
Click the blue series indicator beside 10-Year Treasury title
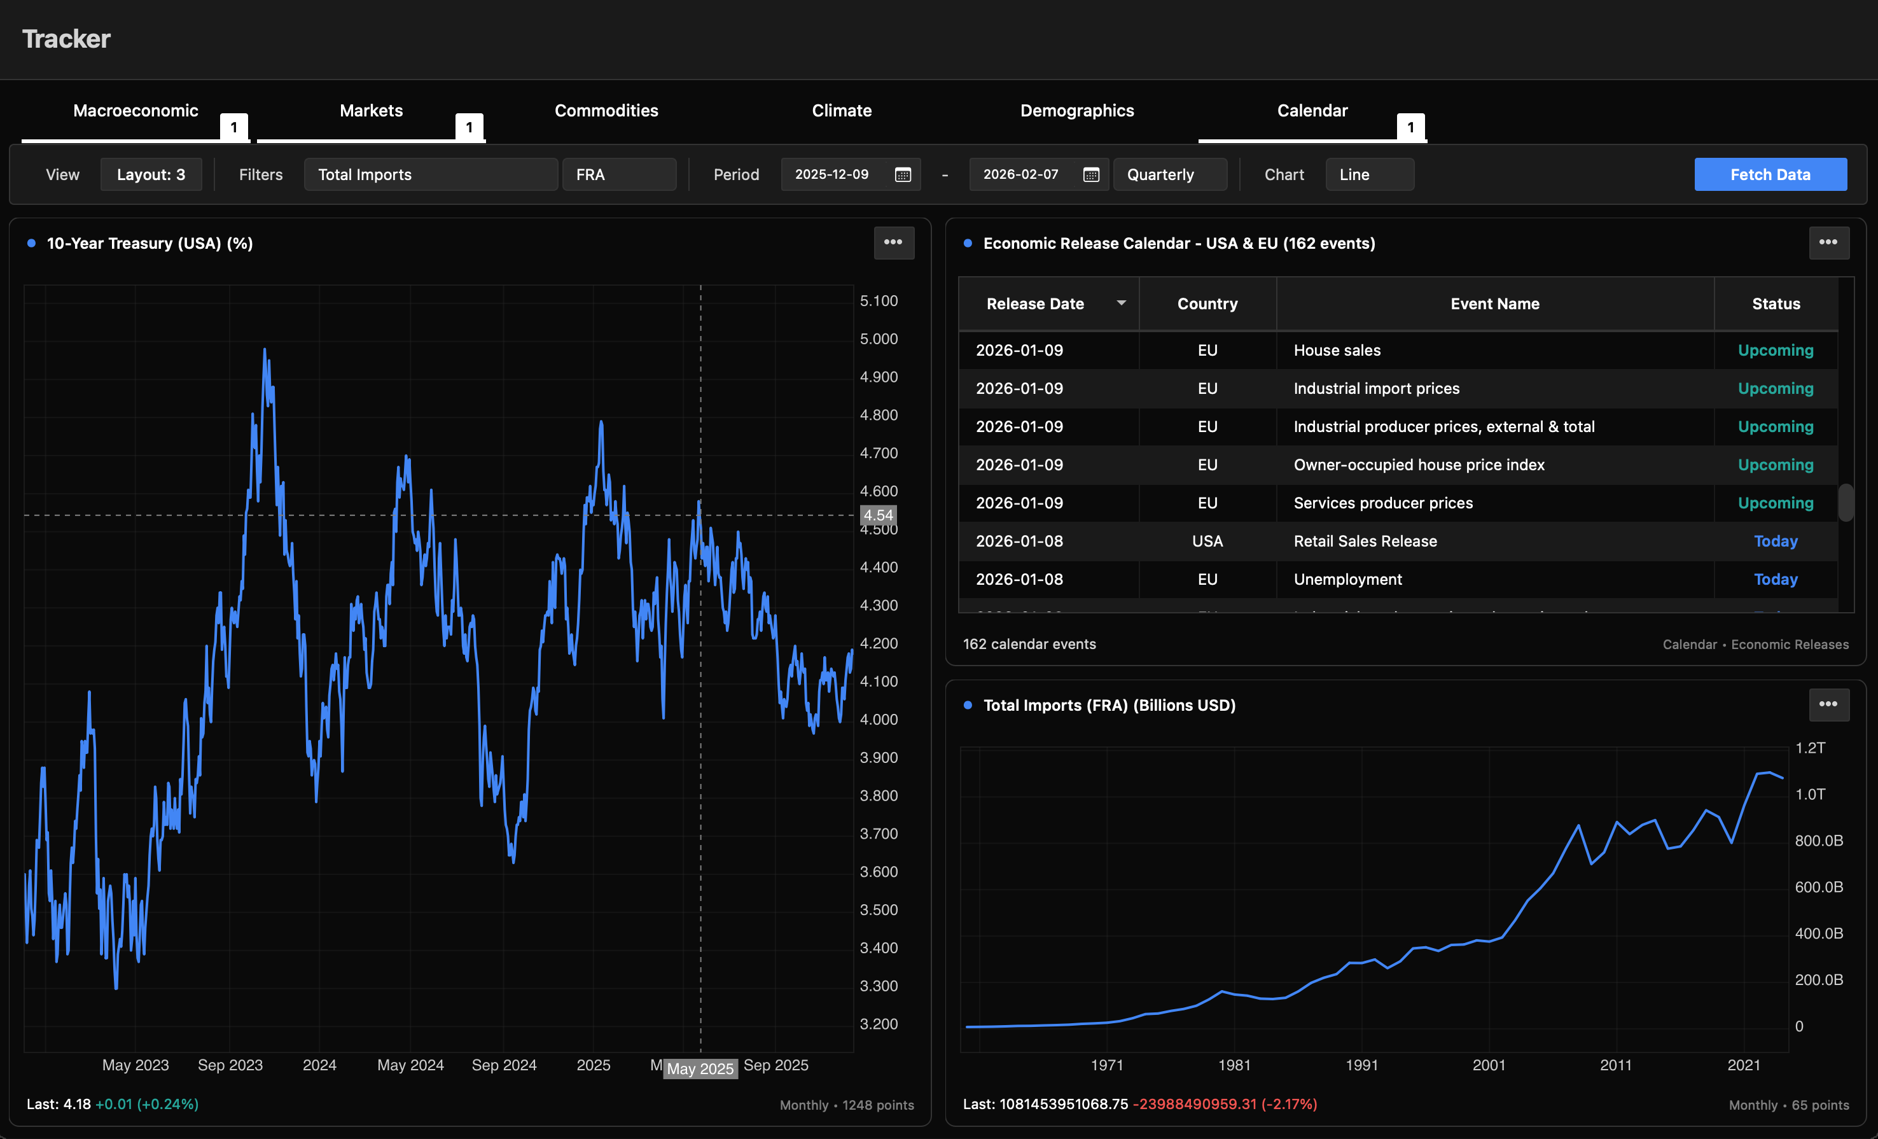[x=31, y=242]
